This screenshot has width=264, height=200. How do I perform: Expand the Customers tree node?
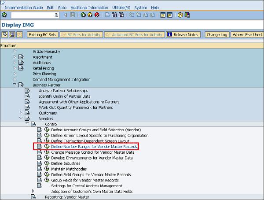pos(21,113)
